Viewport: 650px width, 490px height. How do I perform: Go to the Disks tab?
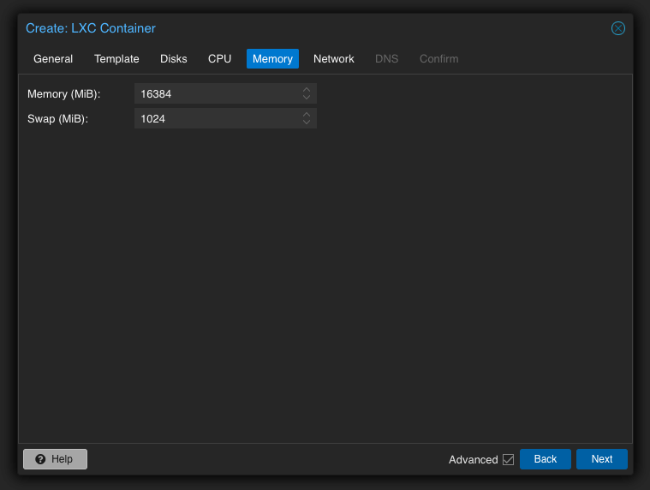[173, 59]
